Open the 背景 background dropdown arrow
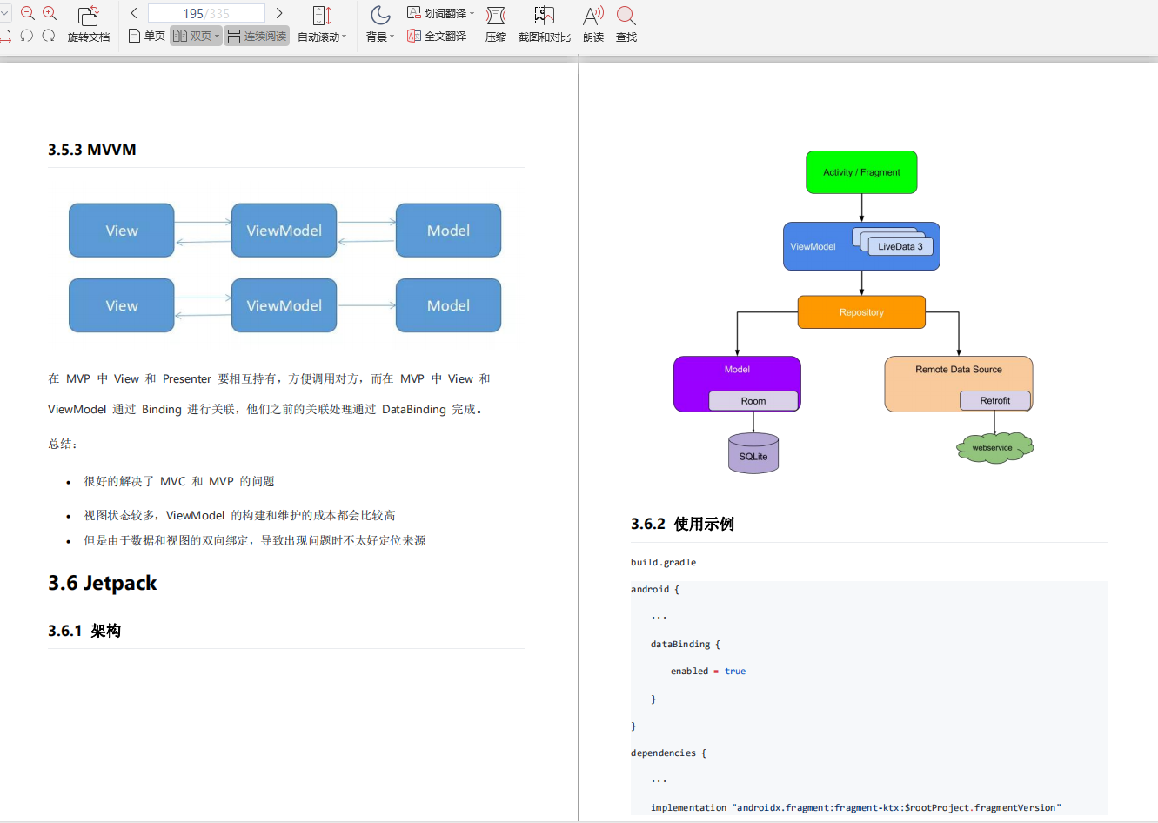Viewport: 1158px width, 823px height. pos(392,37)
